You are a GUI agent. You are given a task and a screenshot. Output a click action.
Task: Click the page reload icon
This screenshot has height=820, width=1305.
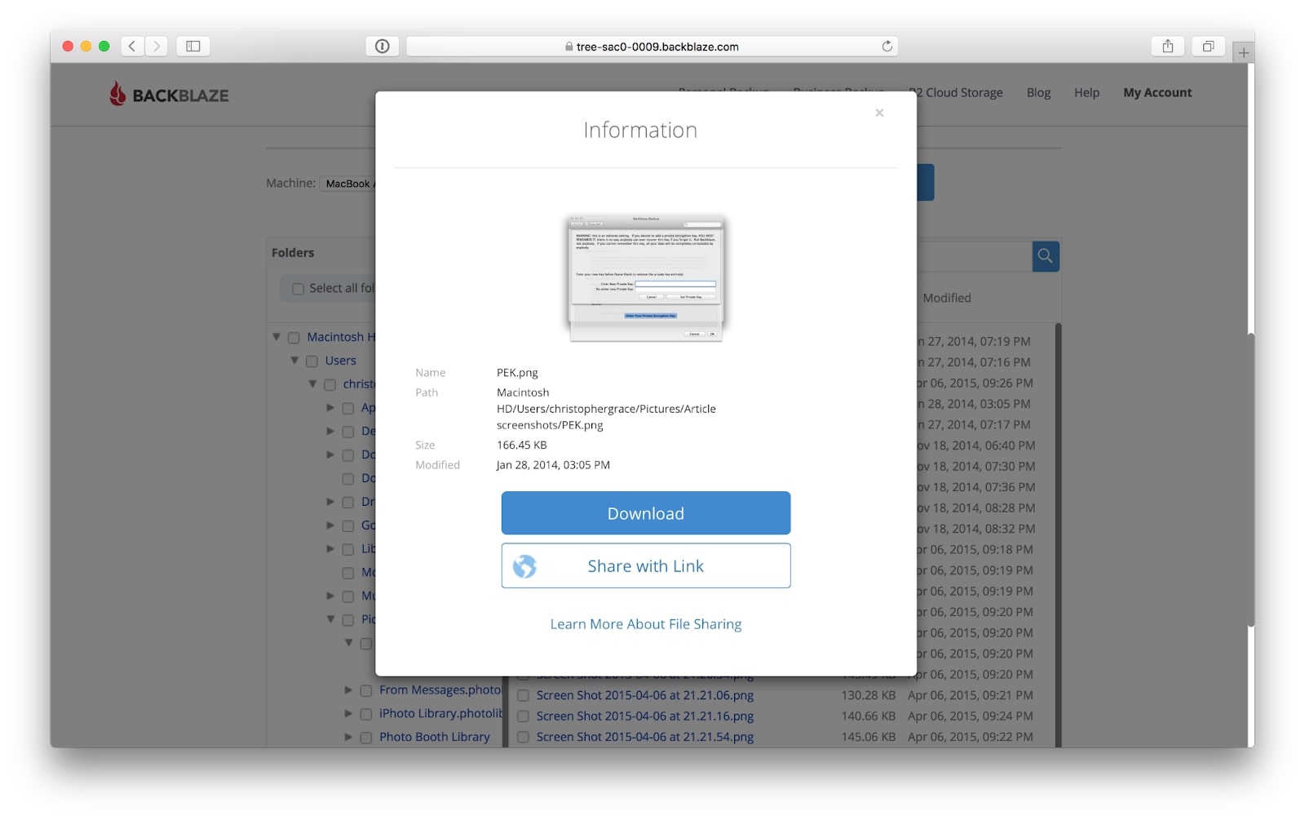[887, 47]
